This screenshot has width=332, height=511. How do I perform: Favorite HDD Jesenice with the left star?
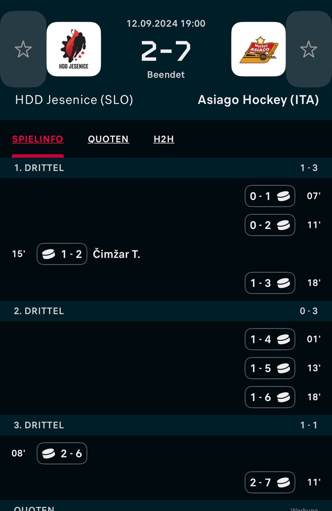(x=23, y=49)
